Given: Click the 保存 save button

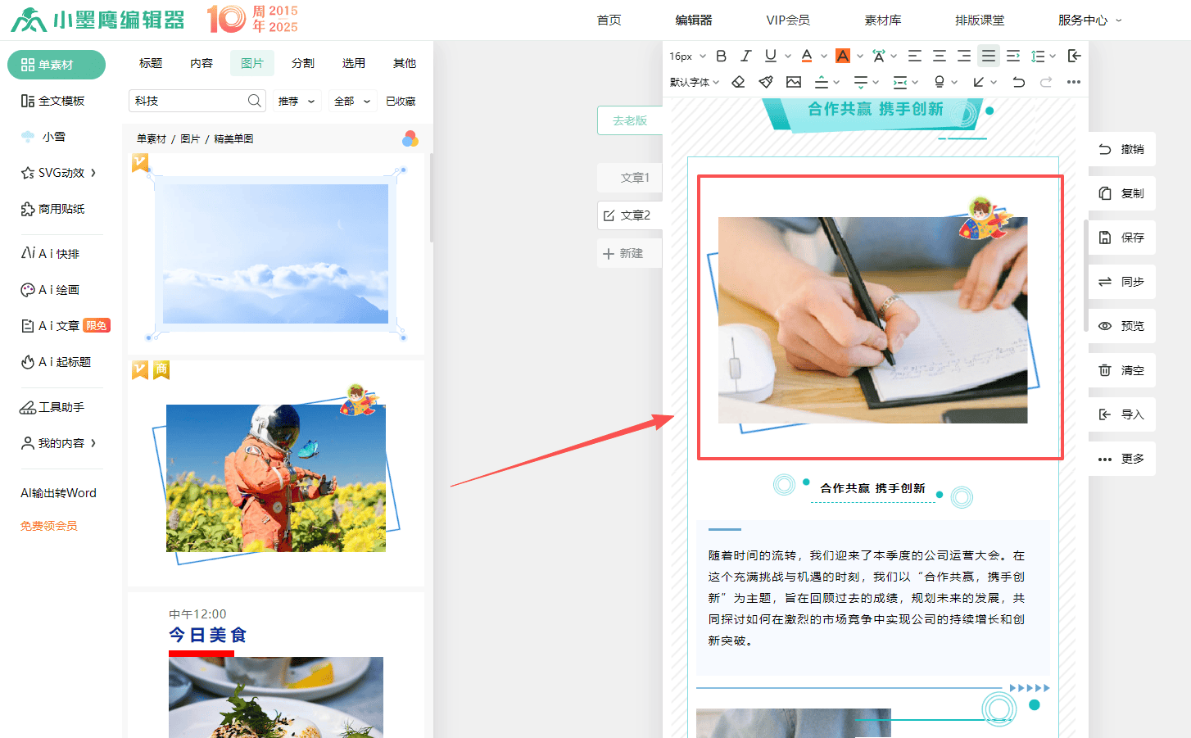Looking at the screenshot, I should click(x=1121, y=238).
